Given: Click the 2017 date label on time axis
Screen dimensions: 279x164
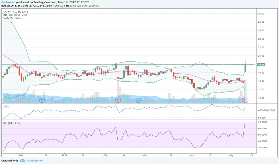Looking at the screenshot, I should point(64,155).
